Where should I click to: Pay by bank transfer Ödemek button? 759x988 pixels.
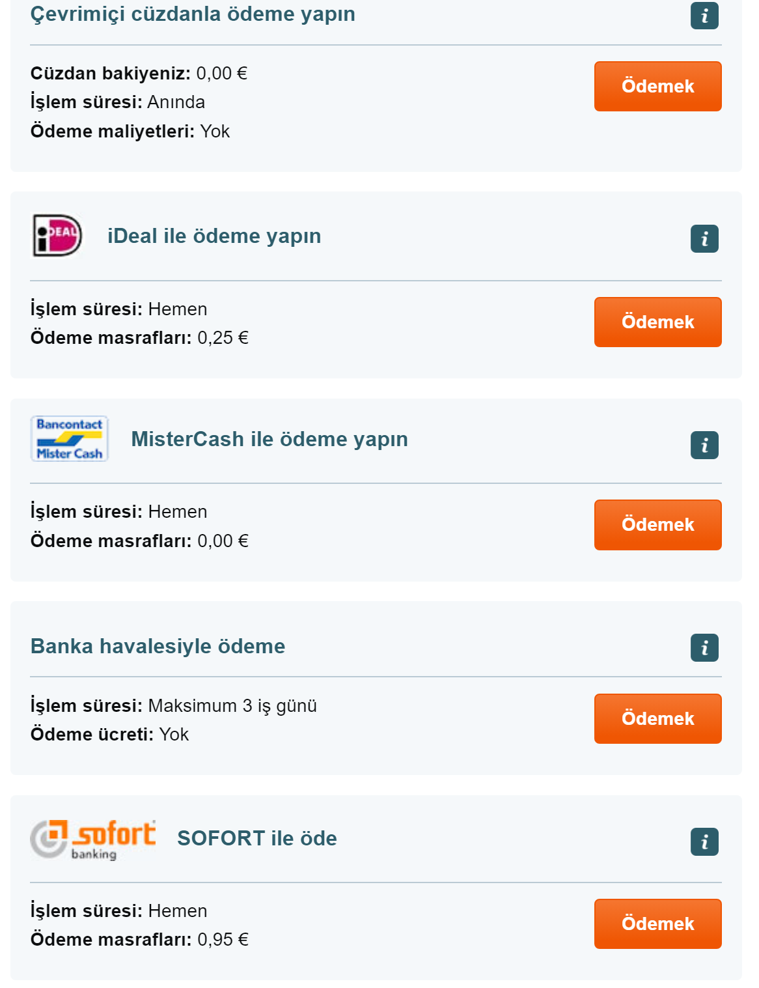[657, 718]
